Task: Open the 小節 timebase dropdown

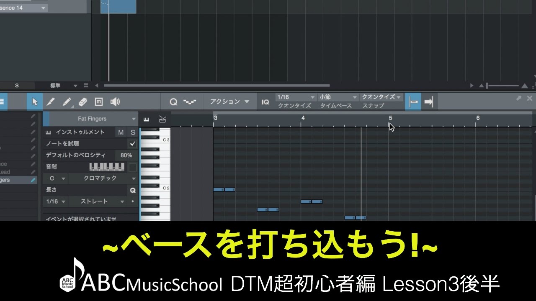Action: (x=338, y=97)
